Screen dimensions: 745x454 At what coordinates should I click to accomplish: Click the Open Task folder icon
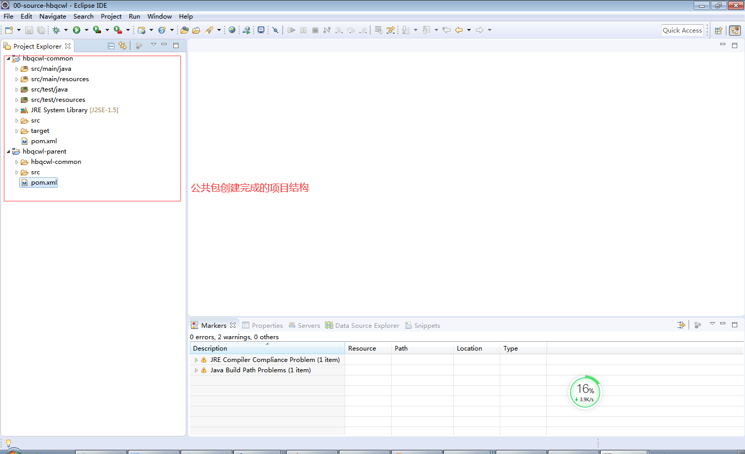[196, 30]
